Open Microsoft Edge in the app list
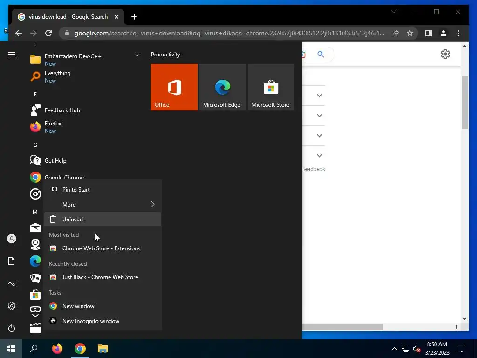 pos(35,261)
